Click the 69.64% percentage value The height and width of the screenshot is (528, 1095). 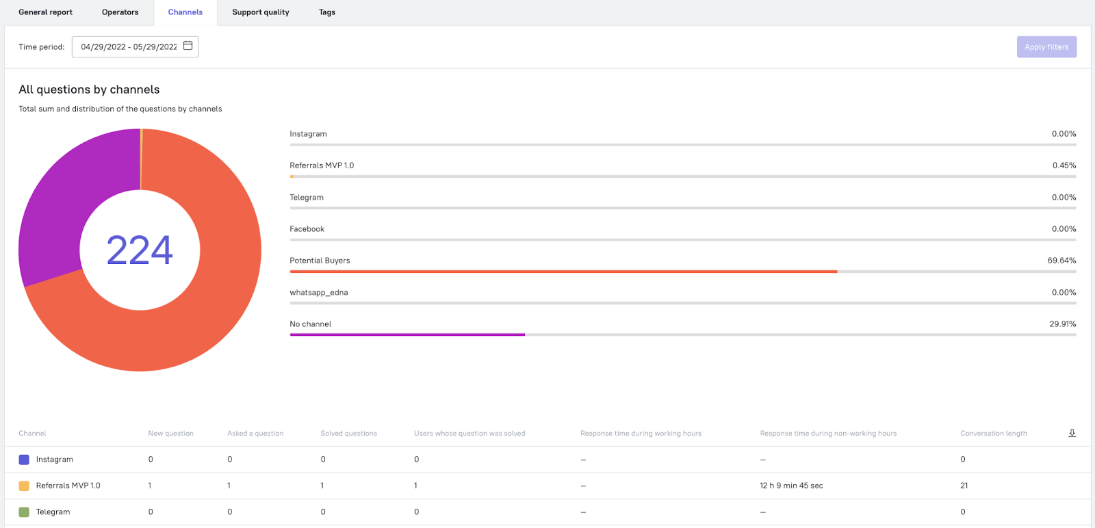1061,261
